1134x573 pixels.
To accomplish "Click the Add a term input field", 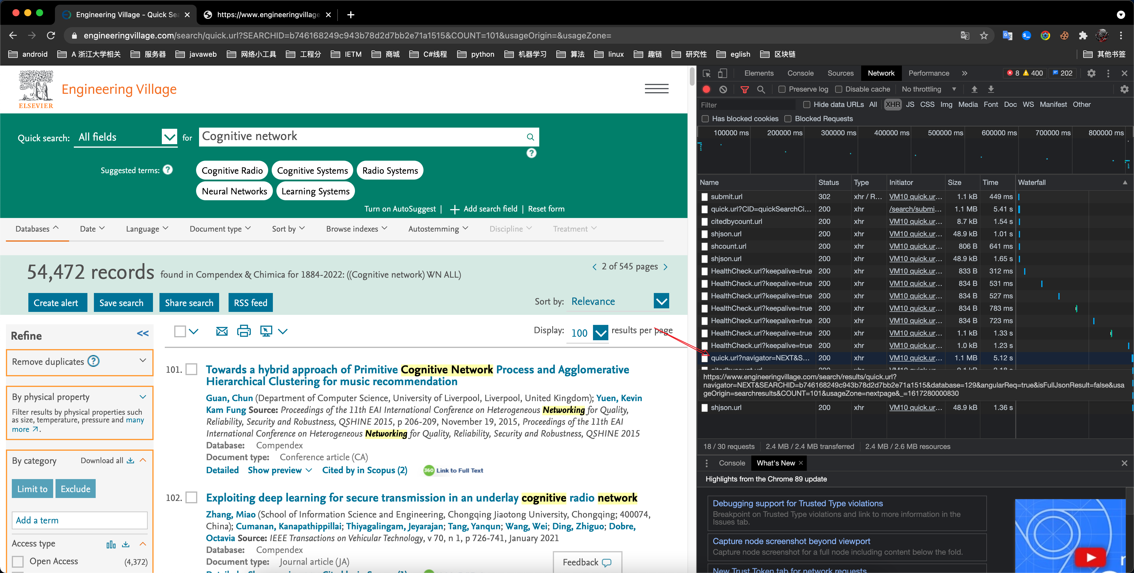I will [x=79, y=520].
